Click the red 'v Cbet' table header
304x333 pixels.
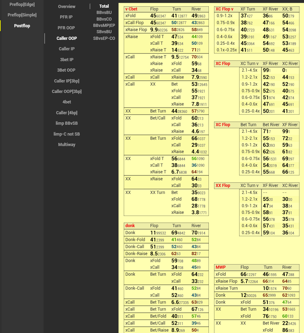point(131,9)
